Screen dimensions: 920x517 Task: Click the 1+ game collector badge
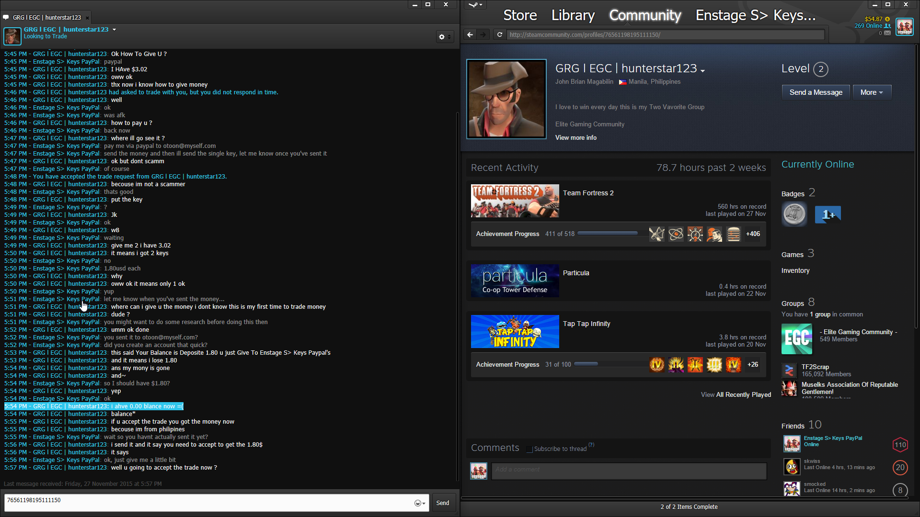[x=828, y=214]
